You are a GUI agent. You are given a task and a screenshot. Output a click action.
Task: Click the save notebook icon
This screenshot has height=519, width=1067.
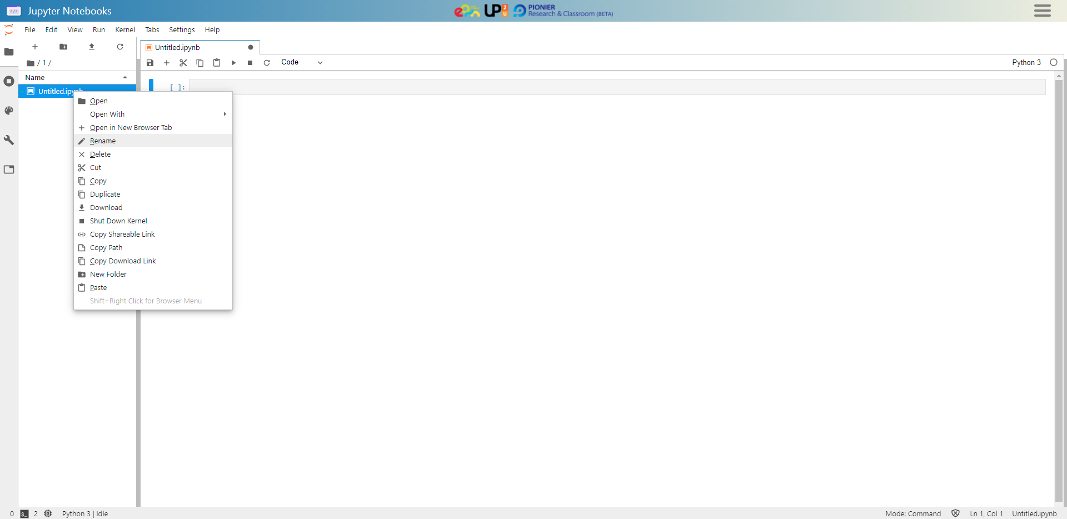click(x=150, y=63)
